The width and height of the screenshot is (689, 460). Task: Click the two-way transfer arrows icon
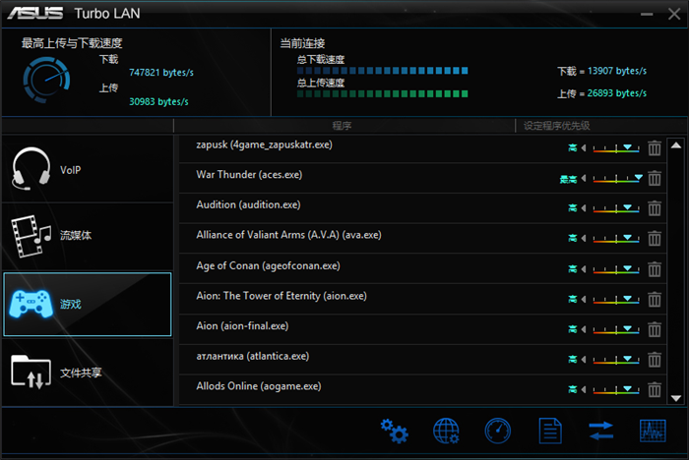(600, 431)
